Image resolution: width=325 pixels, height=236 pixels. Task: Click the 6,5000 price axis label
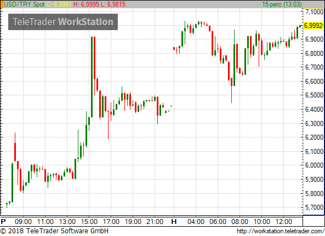tap(314, 95)
